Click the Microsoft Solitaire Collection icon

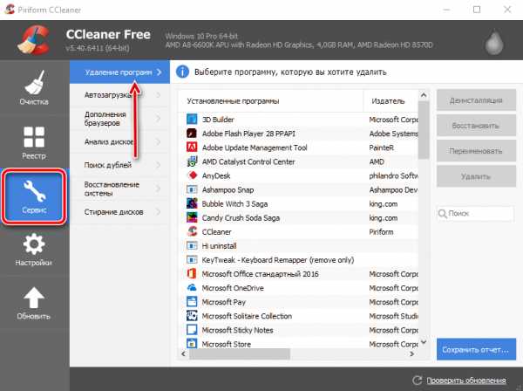[192, 316]
